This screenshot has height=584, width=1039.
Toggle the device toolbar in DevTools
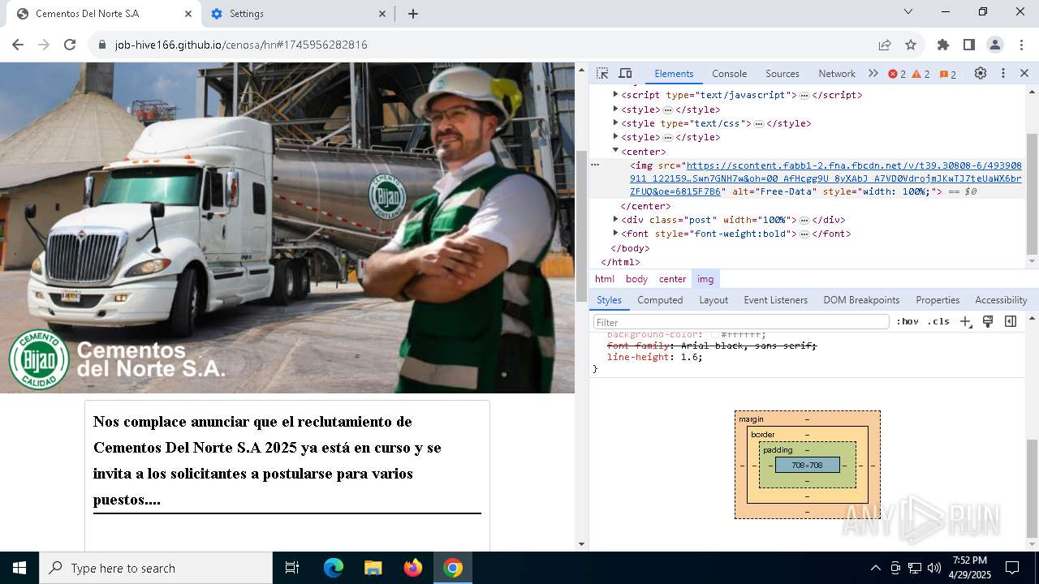point(625,73)
